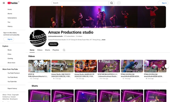Screen dimensions: 170x102
Task: Click the search magnifier button
Action: (112, 3)
